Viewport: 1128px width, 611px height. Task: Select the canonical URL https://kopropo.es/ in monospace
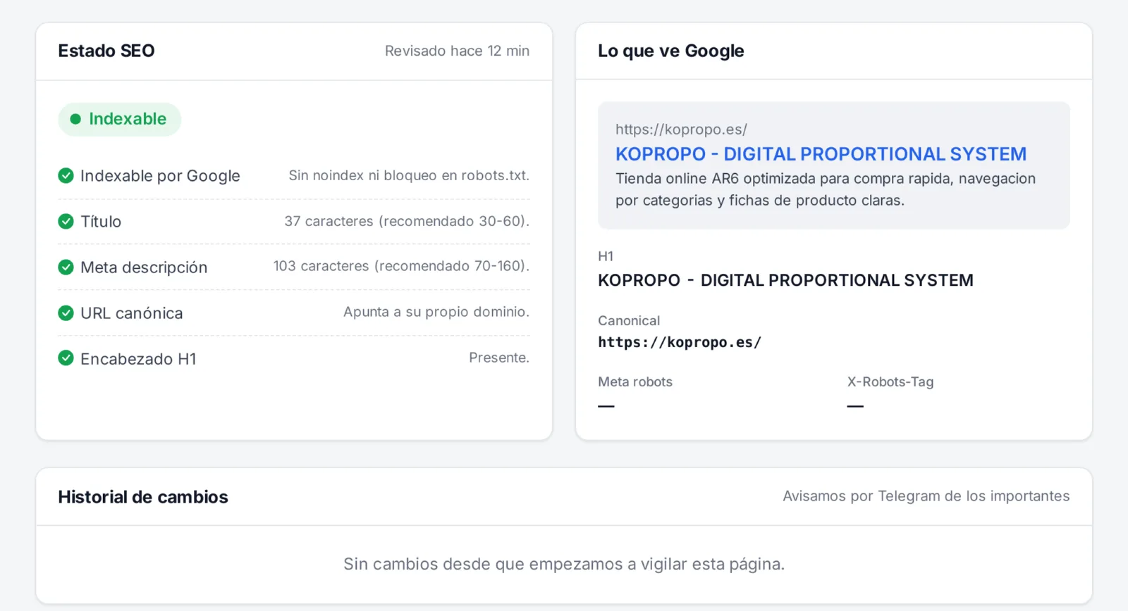tap(680, 343)
